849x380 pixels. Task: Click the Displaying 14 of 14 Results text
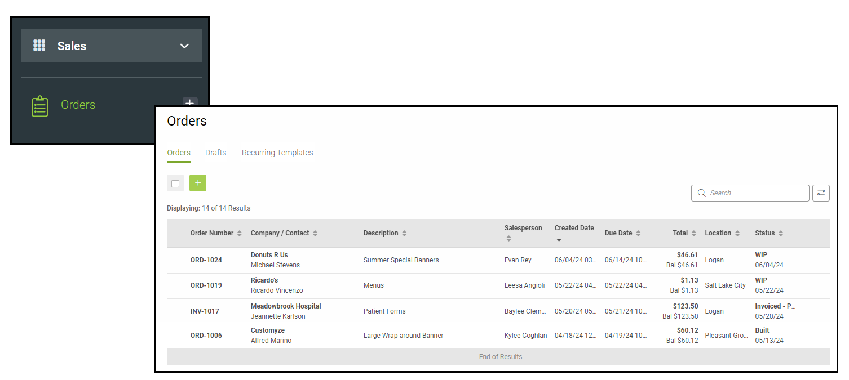(209, 208)
